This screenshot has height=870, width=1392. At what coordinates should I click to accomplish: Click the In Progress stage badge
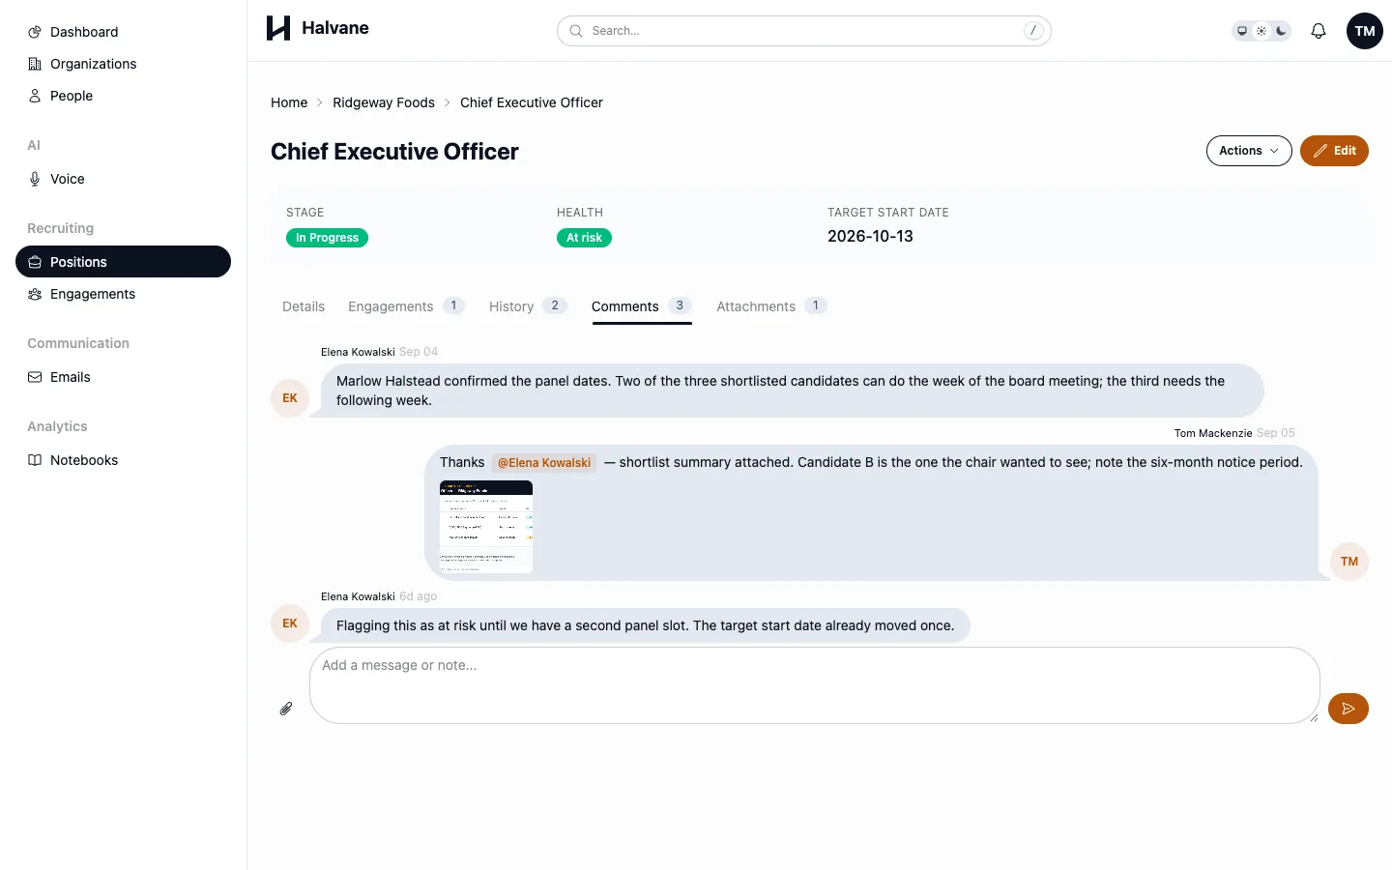coord(327,238)
